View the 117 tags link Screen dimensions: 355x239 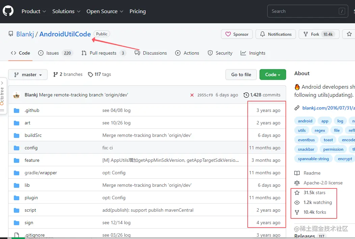100,74
